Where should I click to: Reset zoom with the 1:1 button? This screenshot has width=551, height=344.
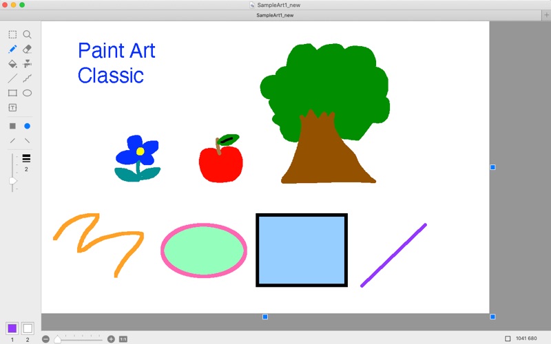click(x=123, y=339)
